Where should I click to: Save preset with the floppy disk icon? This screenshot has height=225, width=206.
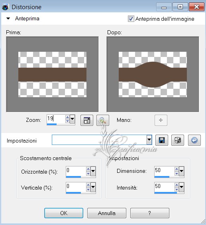click(x=162, y=140)
